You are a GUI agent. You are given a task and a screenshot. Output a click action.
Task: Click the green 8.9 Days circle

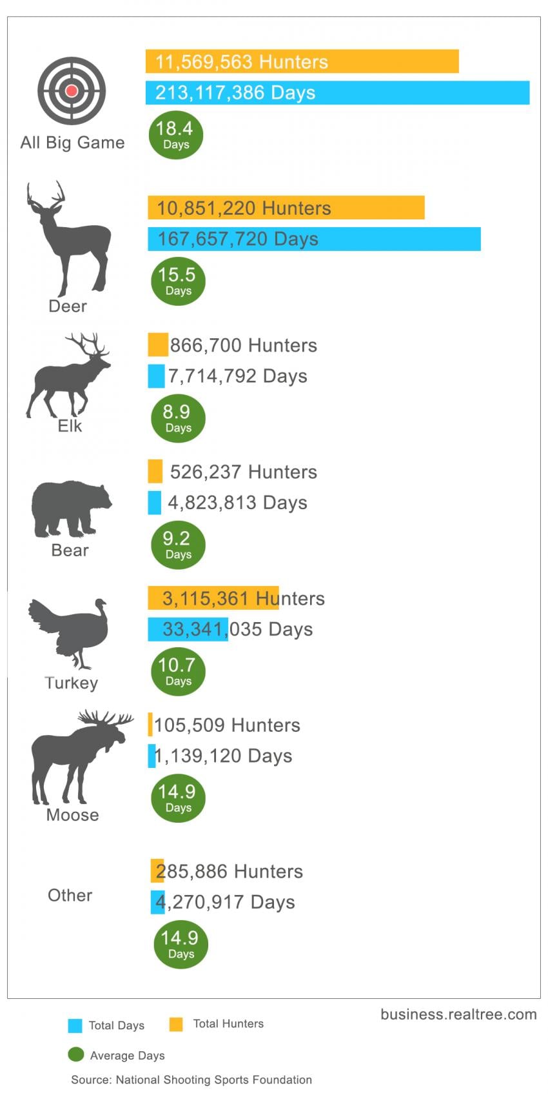[x=178, y=418]
